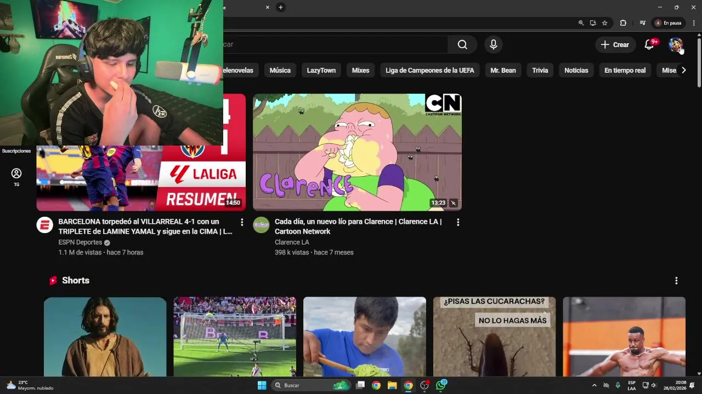Select the Música filter chip
Image resolution: width=702 pixels, height=394 pixels.
(x=280, y=70)
